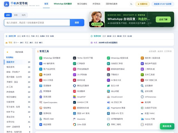Select B2B 平台 sidebar row
The image size is (178, 133).
point(18,112)
